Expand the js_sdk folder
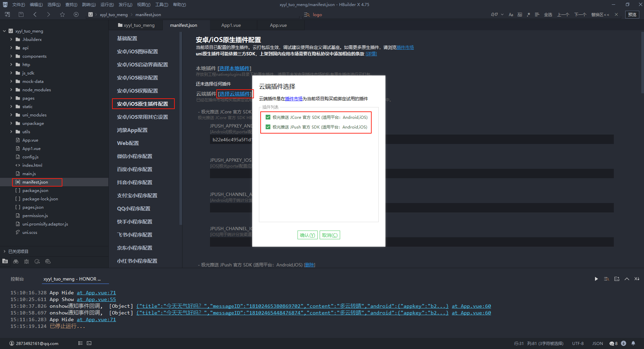 [11, 73]
